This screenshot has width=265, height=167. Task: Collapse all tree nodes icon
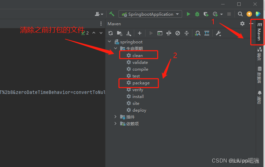186,33
